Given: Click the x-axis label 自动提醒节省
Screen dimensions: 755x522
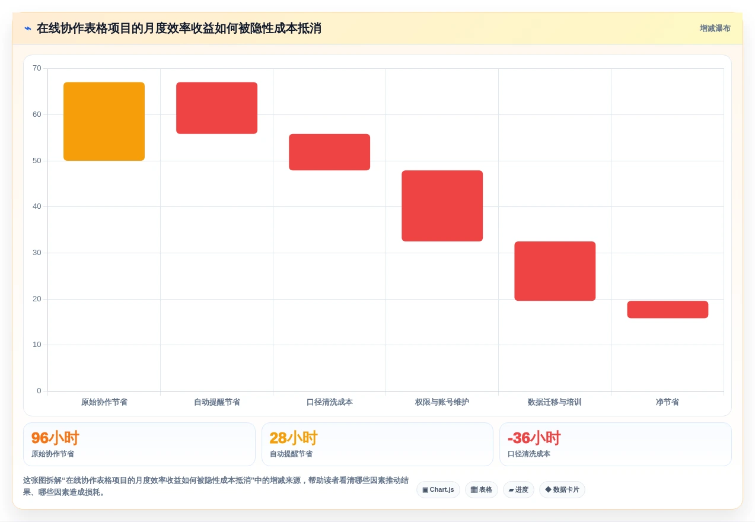Looking at the screenshot, I should point(217,402).
